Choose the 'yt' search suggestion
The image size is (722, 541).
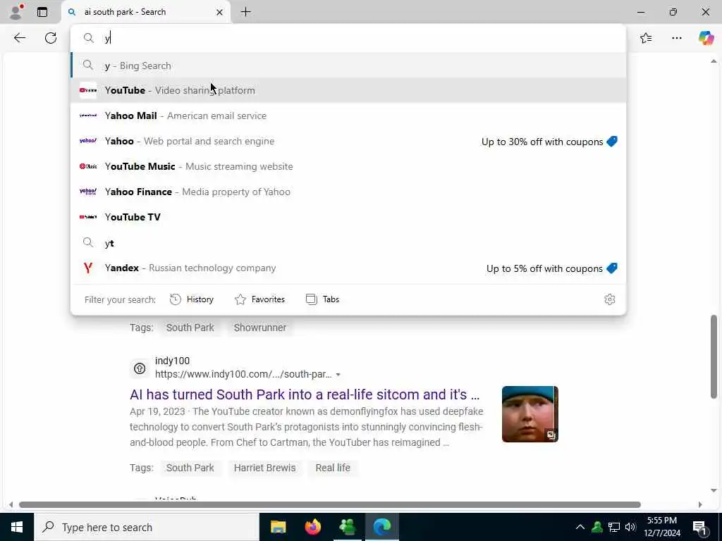click(348, 242)
